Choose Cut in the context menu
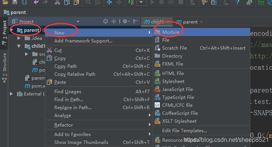 click(99, 50)
